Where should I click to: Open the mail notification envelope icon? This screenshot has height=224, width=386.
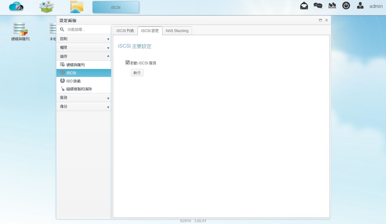(x=304, y=6)
